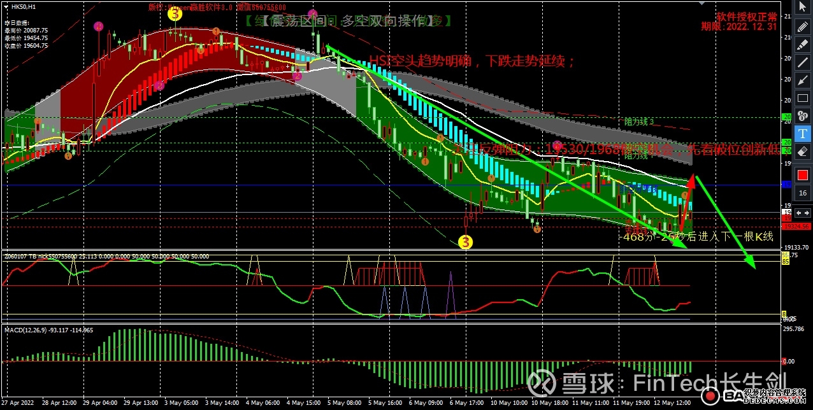This screenshot has width=813, height=410.
Task: Select the arrow cursor tool
Action: (803, 8)
